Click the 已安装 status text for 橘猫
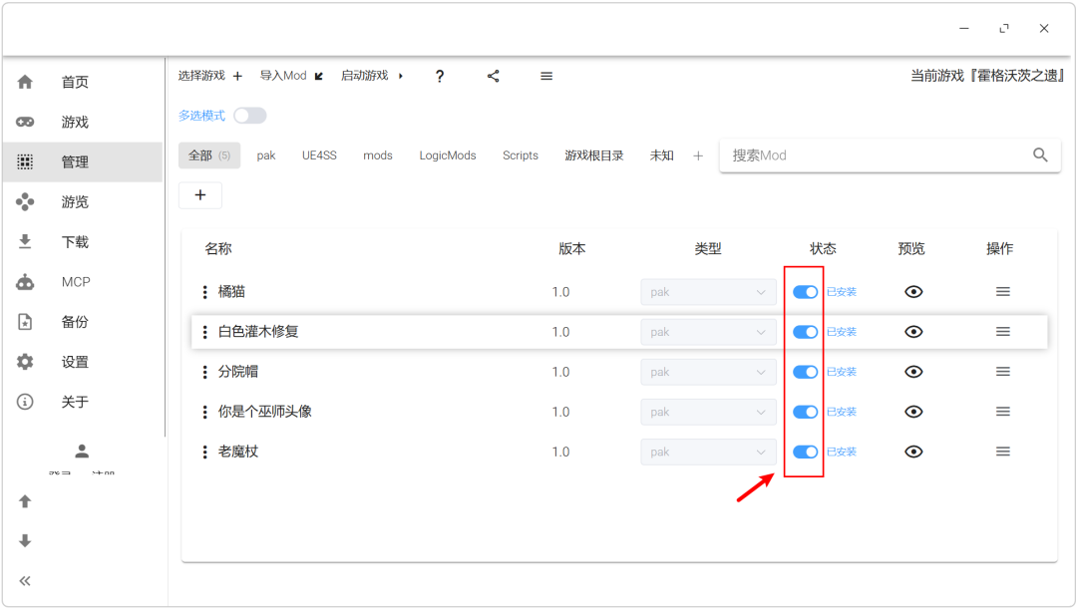This screenshot has height=609, width=1077. [842, 292]
